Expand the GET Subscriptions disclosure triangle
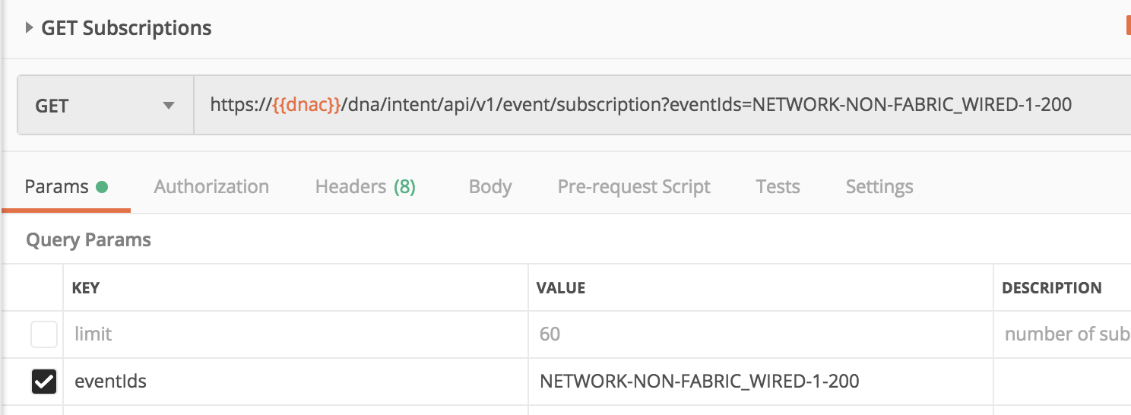This screenshot has height=415, width=1131. [29, 28]
